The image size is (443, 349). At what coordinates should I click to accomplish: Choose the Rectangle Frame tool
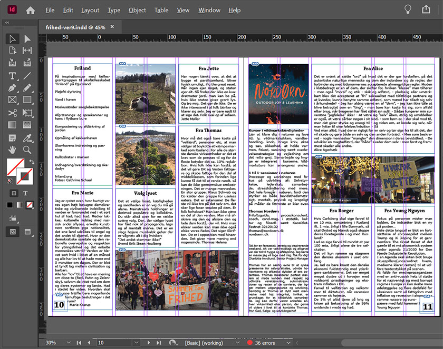tap(13, 100)
